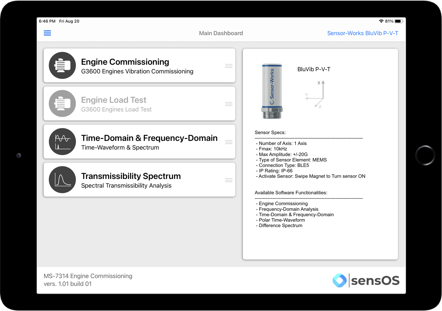Tap 'Available Software Functionalities:' heading
The image size is (442, 311).
point(291,193)
